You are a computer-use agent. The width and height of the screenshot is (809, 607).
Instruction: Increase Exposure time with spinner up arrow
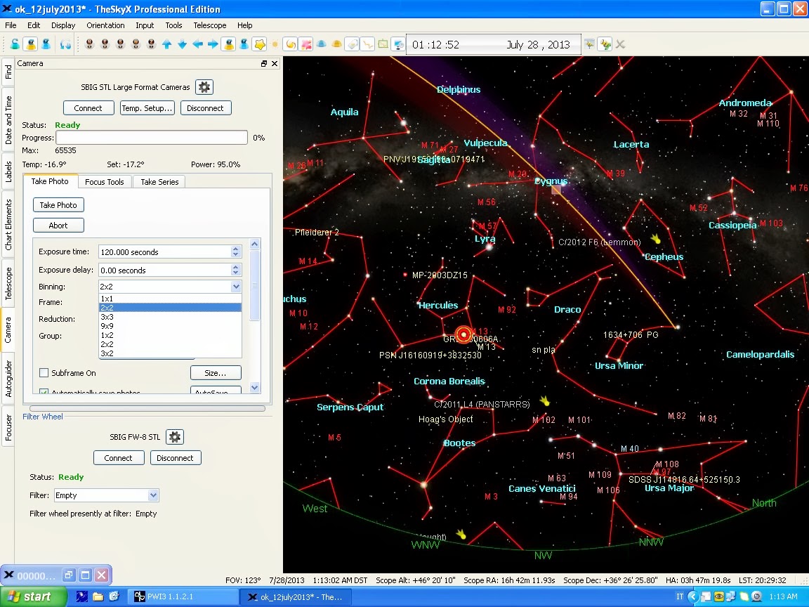235,249
